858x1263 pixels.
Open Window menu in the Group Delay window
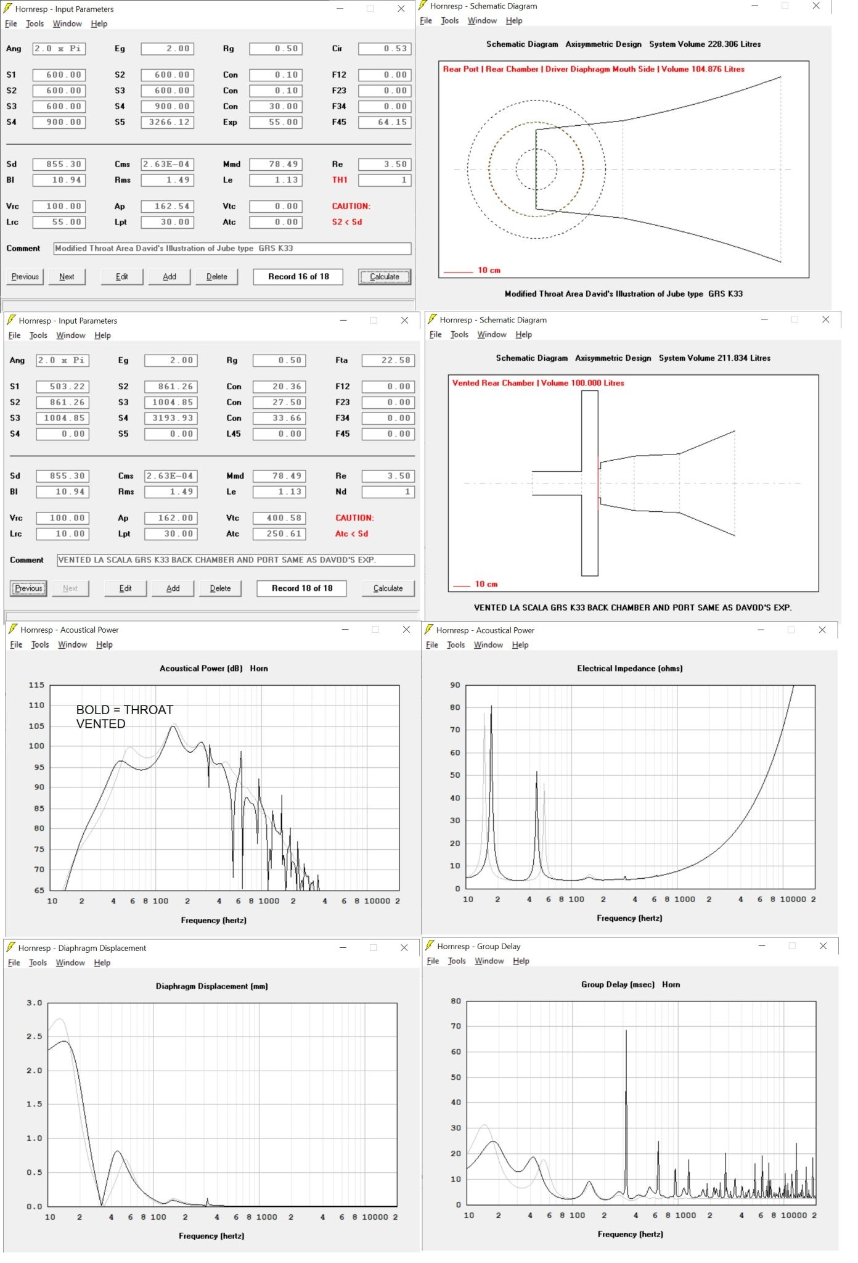(x=489, y=961)
